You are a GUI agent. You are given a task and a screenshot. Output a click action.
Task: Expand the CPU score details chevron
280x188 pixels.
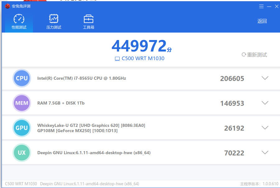pyautogui.click(x=265, y=78)
